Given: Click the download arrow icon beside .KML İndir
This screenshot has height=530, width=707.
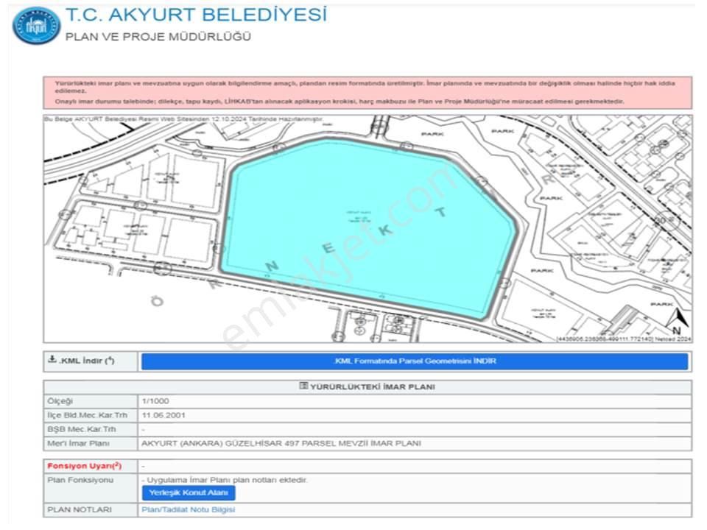Looking at the screenshot, I should click(52, 359).
